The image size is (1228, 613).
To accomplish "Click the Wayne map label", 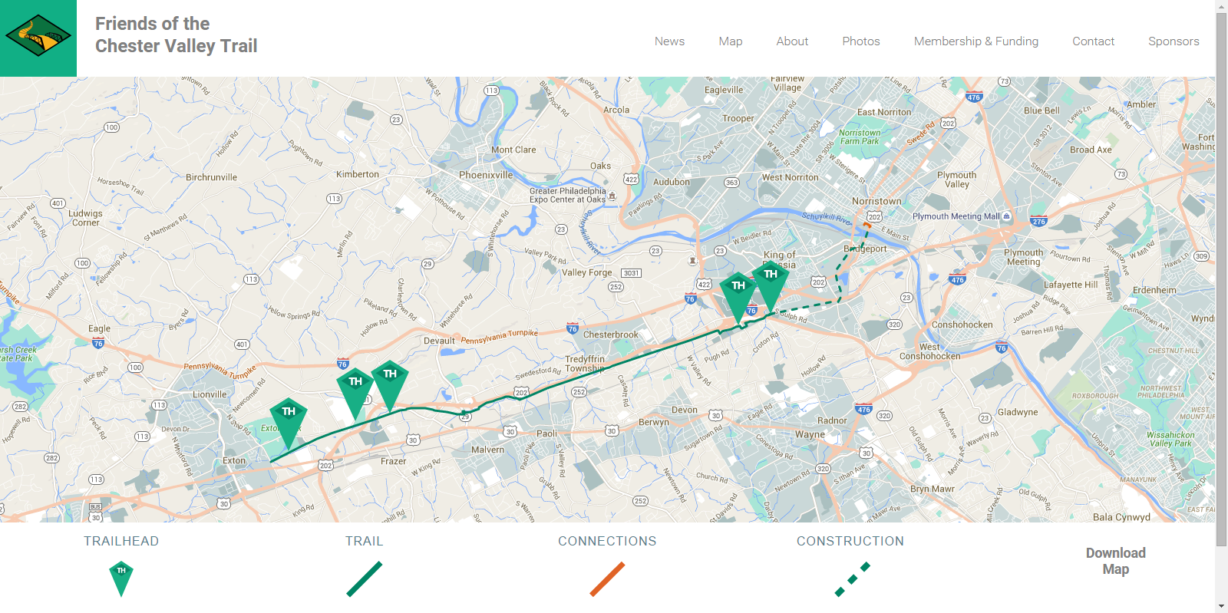I will [810, 434].
